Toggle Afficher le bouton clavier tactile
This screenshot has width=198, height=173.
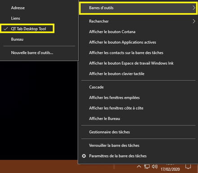pos(138,74)
